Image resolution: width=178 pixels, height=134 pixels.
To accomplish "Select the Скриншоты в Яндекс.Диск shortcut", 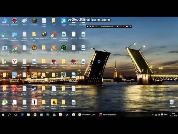I will (15, 77).
